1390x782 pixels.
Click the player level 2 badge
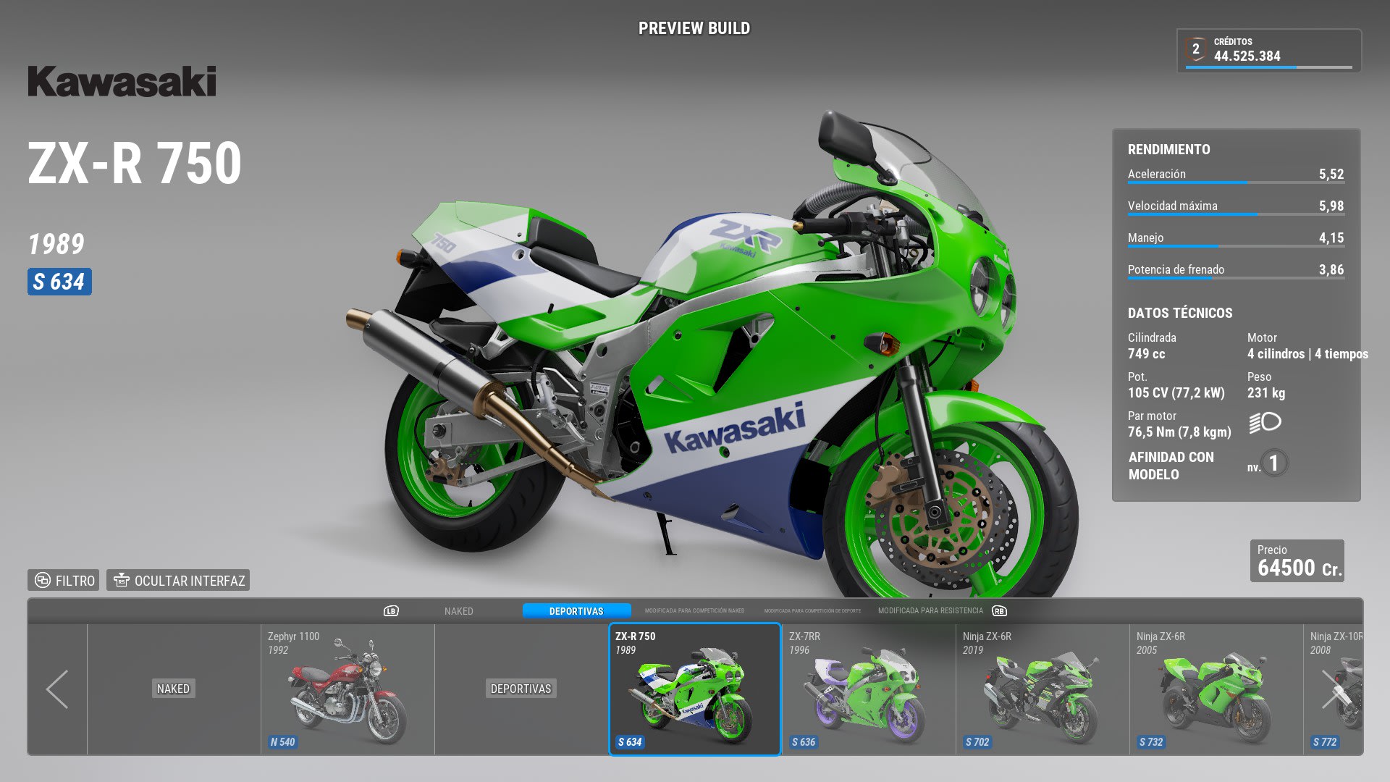[1196, 49]
